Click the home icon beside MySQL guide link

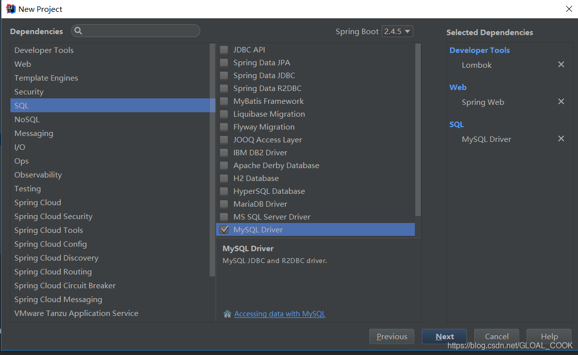tap(227, 313)
